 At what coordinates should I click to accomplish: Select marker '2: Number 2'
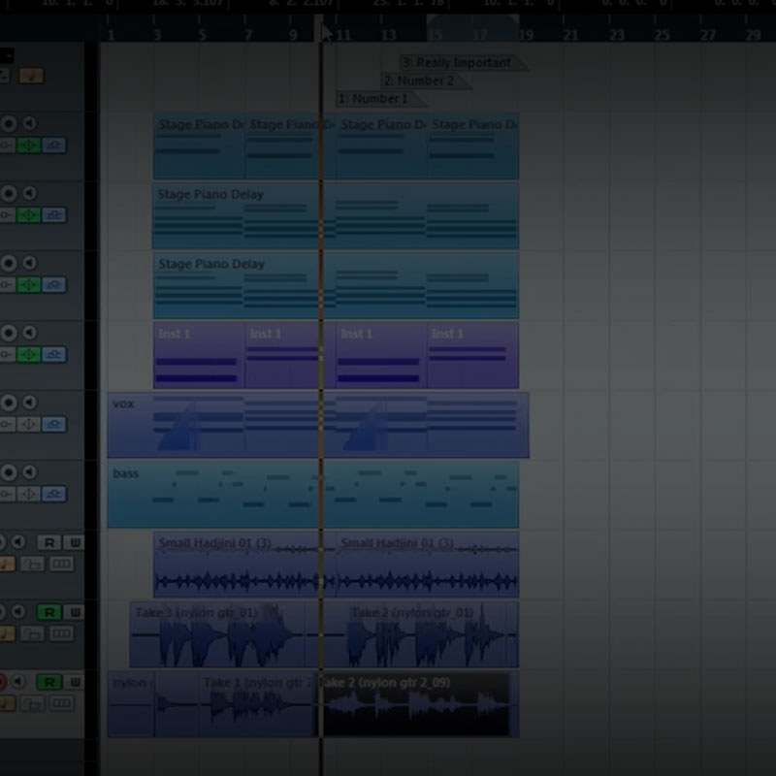click(x=426, y=81)
